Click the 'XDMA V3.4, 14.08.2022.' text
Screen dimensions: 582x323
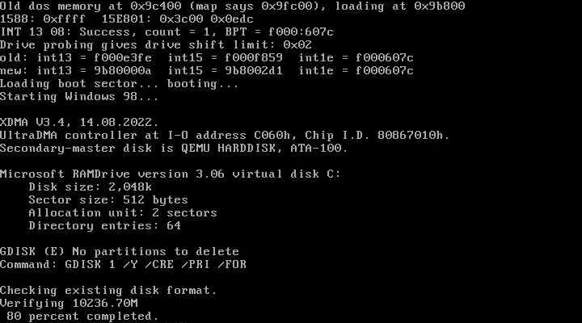[79, 123]
